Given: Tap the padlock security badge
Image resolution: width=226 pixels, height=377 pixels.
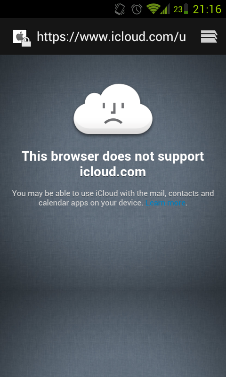Looking at the screenshot, I should [26, 42].
